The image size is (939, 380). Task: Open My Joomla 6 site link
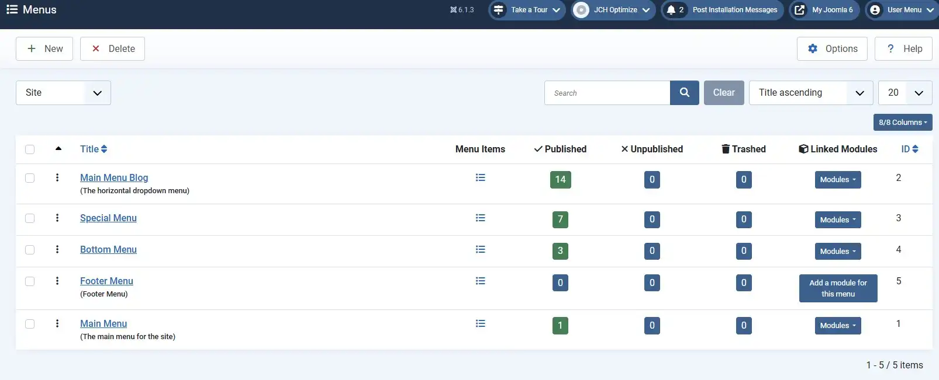pyautogui.click(x=824, y=10)
